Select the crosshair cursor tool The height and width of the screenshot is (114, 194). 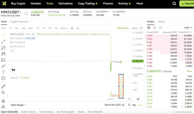point(3,36)
